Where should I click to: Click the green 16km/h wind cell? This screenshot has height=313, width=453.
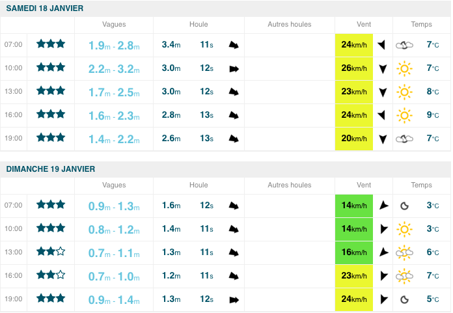[353, 252]
